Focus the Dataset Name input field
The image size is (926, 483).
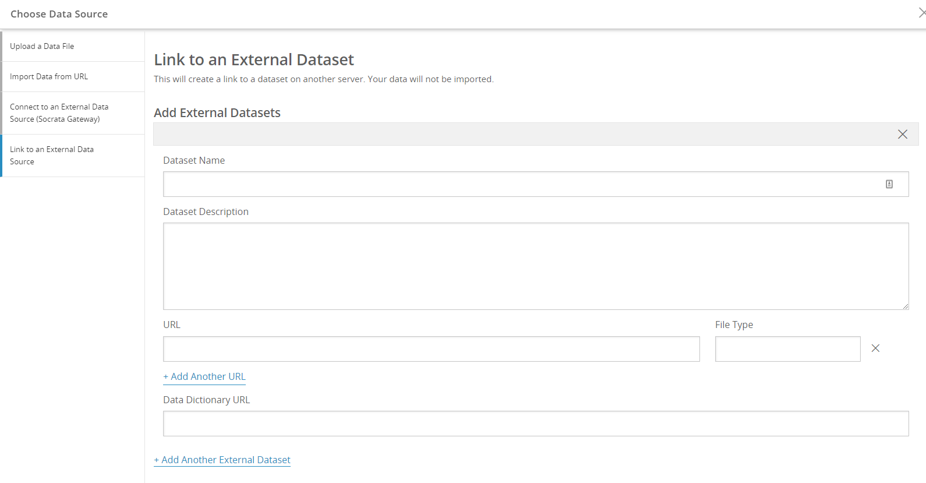point(536,184)
